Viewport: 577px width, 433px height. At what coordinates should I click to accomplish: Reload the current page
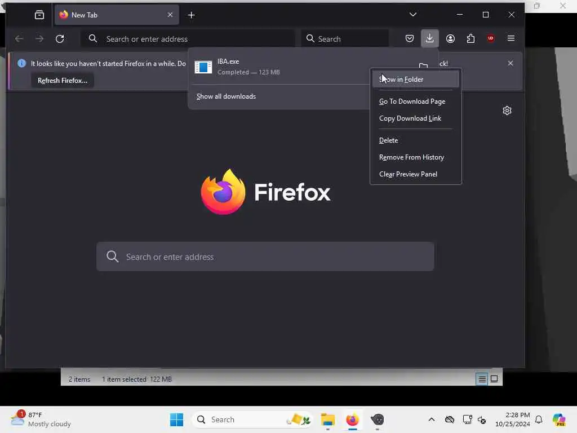(60, 39)
